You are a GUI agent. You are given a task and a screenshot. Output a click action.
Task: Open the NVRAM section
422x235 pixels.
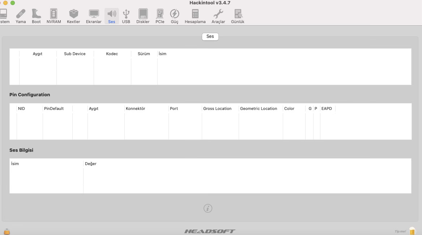coord(54,16)
